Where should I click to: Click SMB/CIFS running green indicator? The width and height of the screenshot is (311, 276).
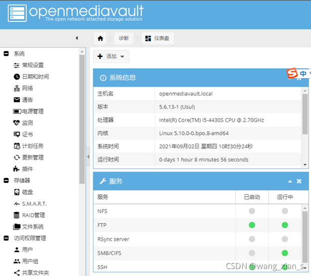click(285, 253)
